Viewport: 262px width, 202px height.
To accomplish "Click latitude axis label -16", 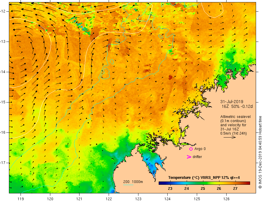I will point(3,132).
